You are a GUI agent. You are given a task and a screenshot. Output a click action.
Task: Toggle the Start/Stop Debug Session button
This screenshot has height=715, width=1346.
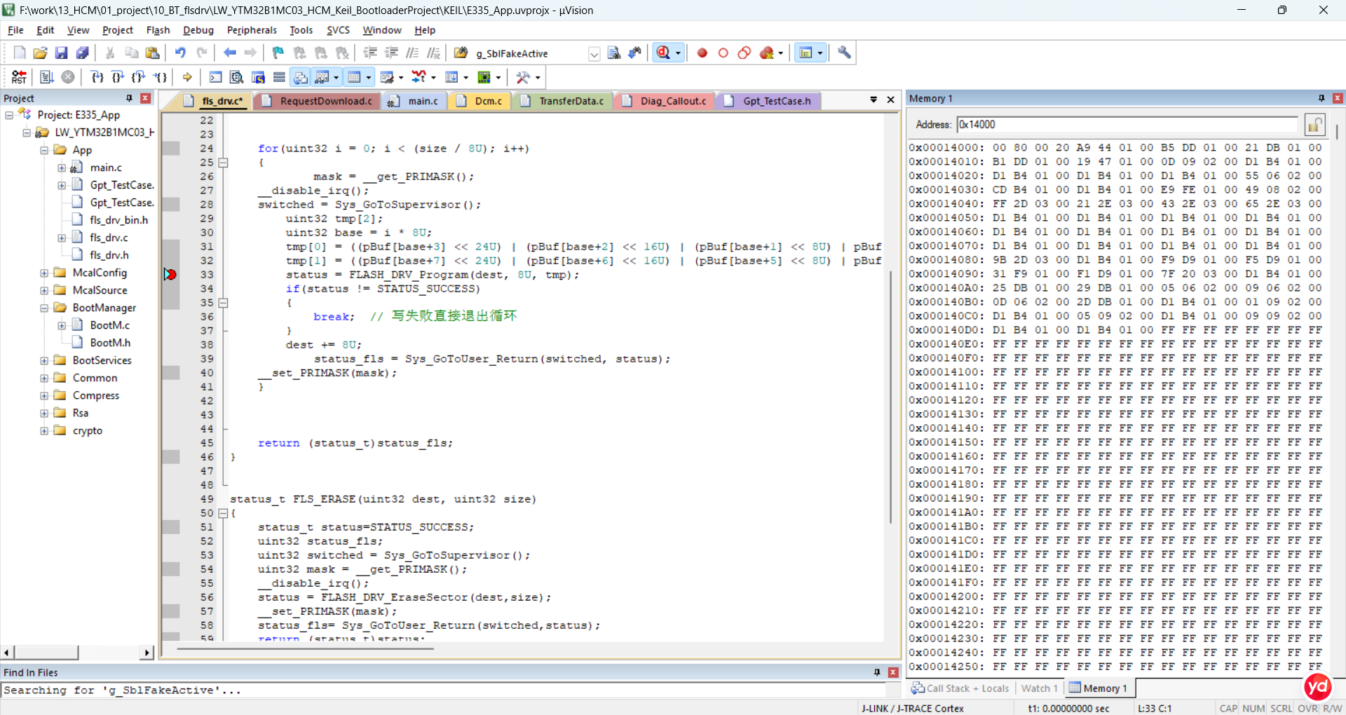pyautogui.click(x=663, y=53)
